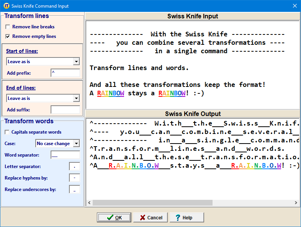Open the Start of lines dropdown
Viewport: 301px width, 227px height.
click(76, 62)
